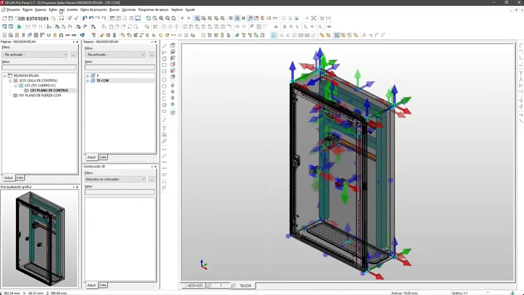Close the Previsualización gráfica panel
The height and width of the screenshot is (295, 524).
click(x=77, y=187)
